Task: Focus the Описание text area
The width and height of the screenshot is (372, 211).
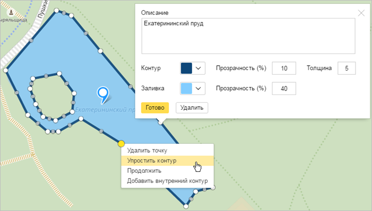Action: tap(248, 36)
